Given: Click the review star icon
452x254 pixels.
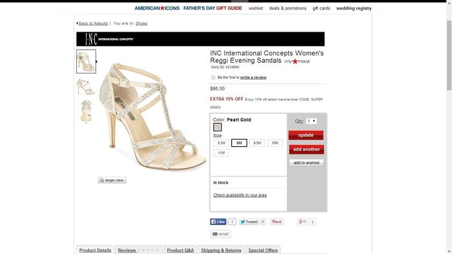Looking at the screenshot, I should point(213,78).
